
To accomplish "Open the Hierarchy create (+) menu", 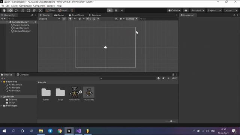I will 3,19.
